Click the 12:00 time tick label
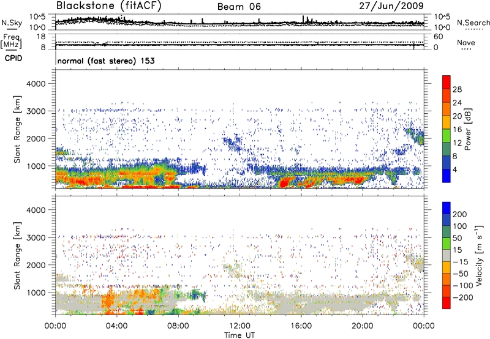Screen dimensions: 490x339 click(239, 326)
